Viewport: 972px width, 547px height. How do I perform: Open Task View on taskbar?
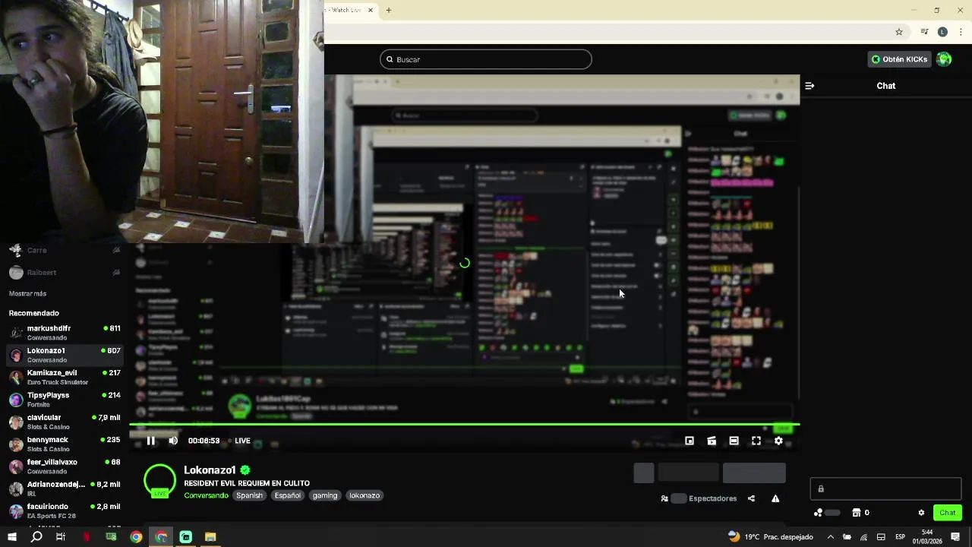[x=61, y=536]
